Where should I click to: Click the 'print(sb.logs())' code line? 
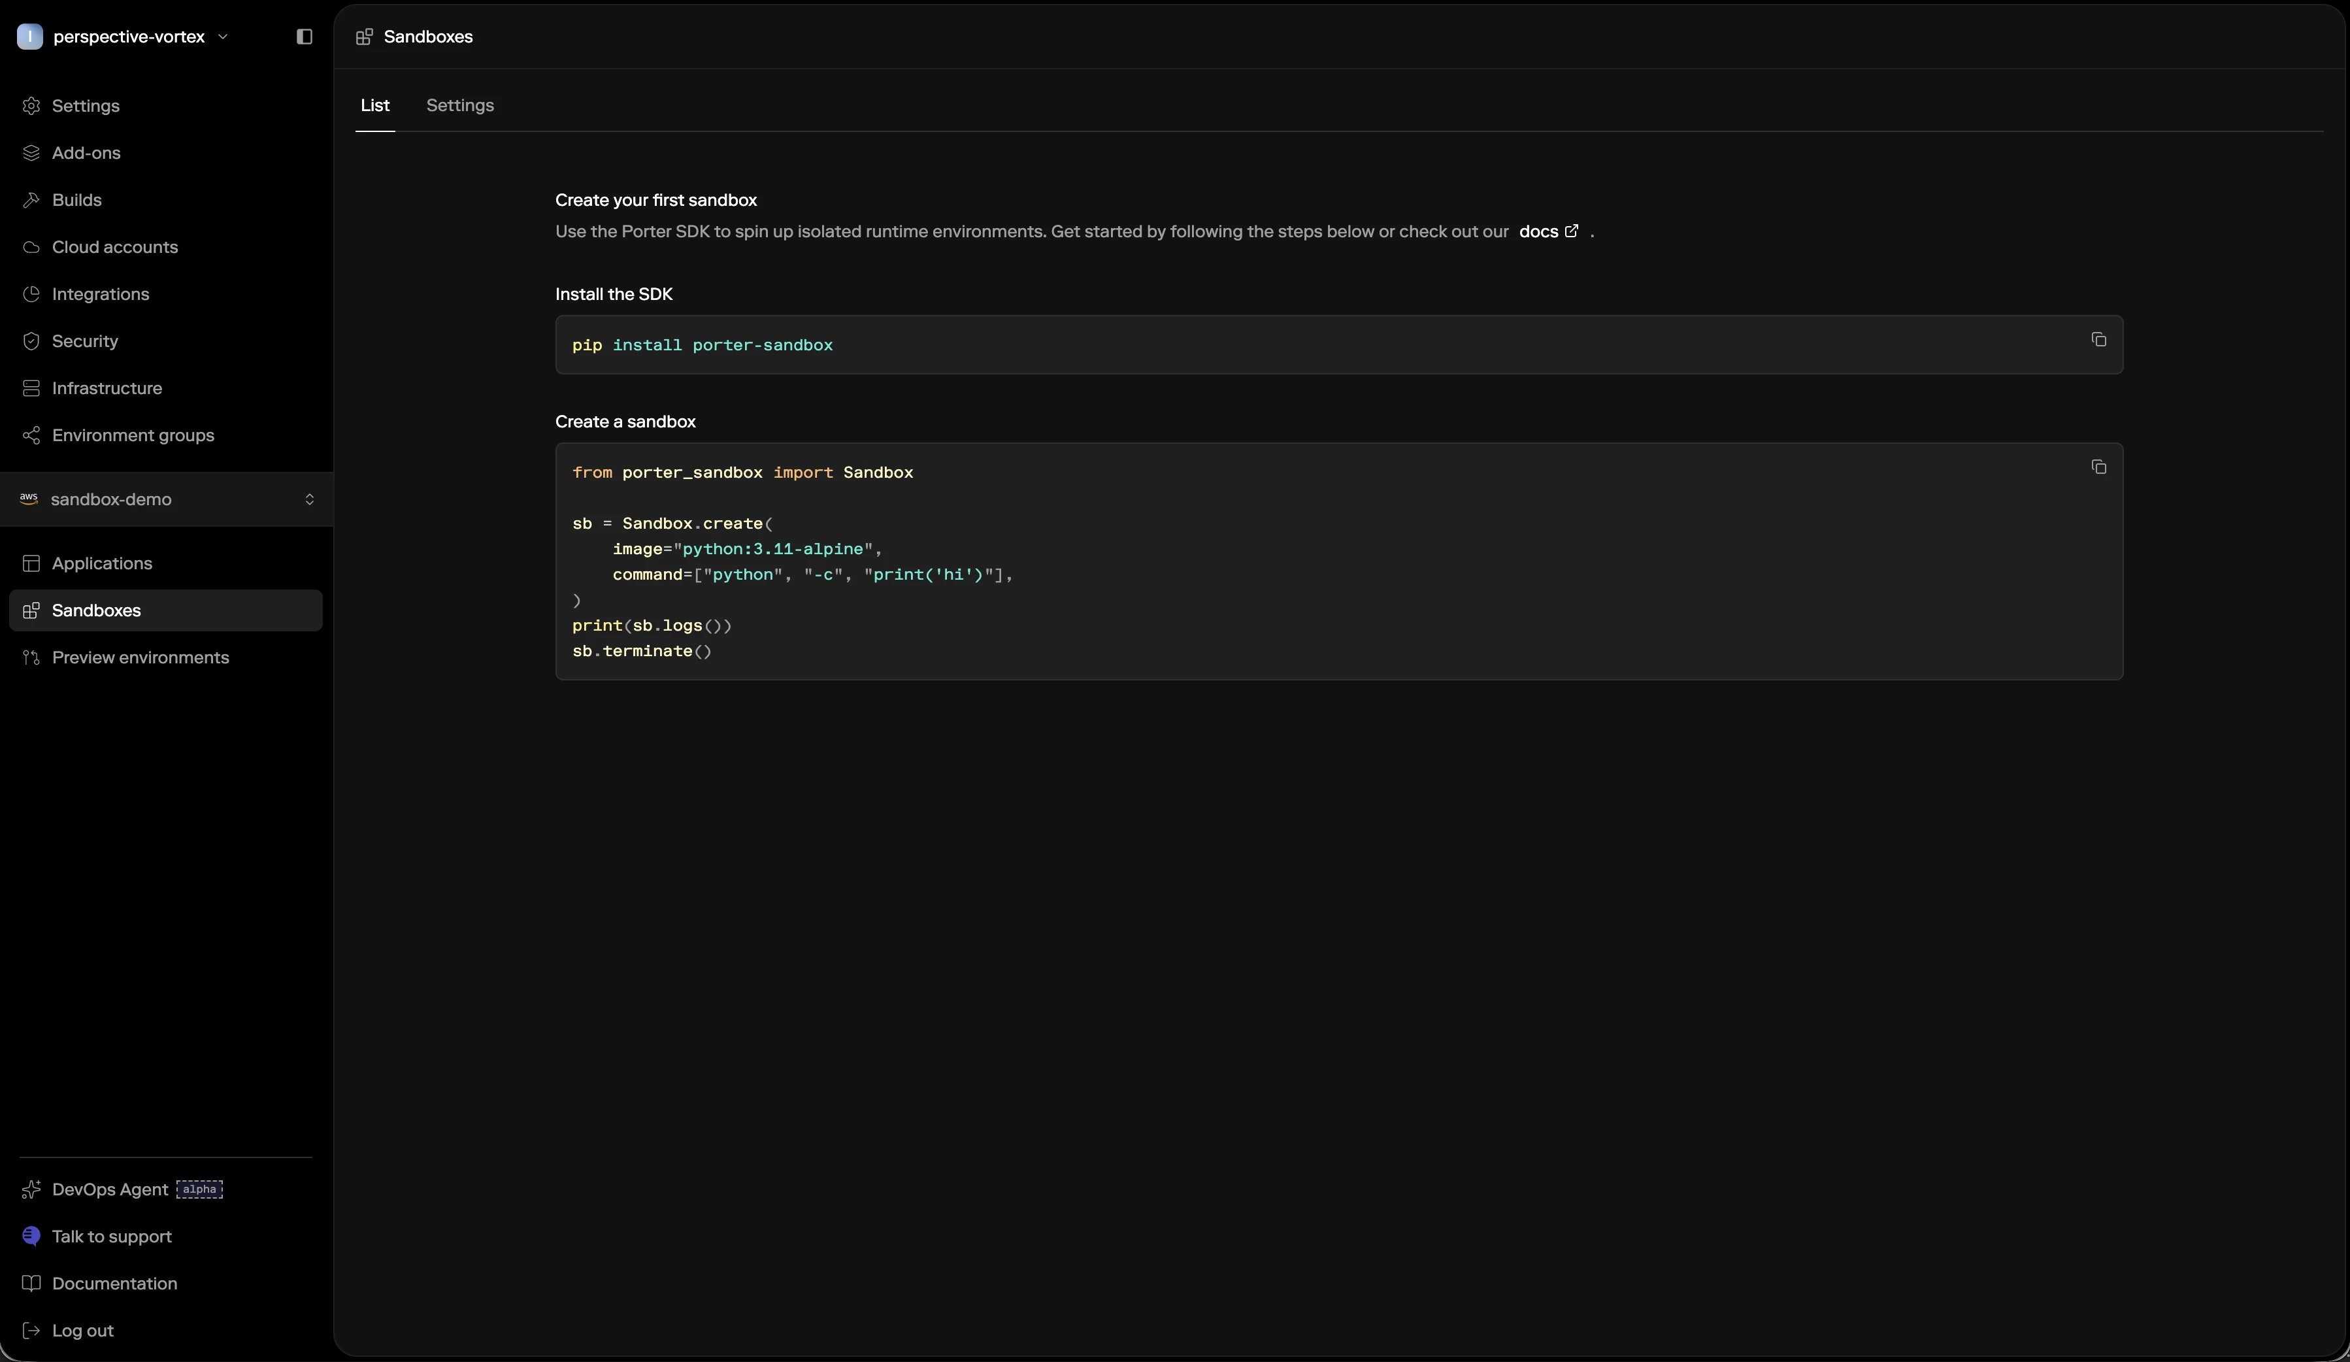point(652,626)
